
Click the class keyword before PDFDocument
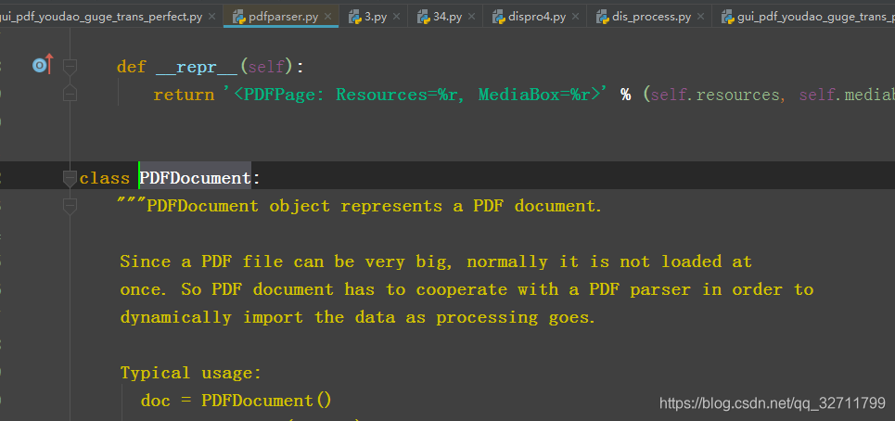(x=105, y=179)
